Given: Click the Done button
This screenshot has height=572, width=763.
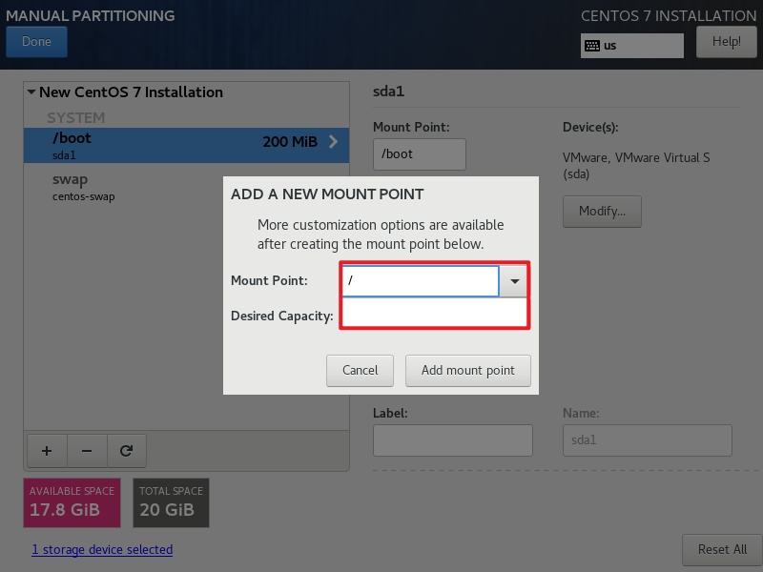Looking at the screenshot, I should [36, 41].
